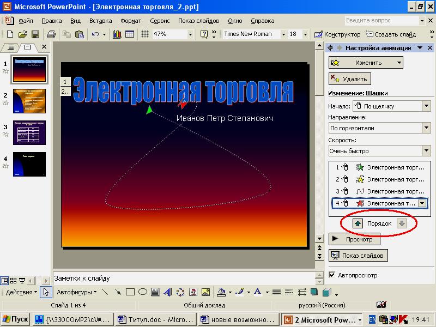Click the Конструктор button
Viewport: 436px width, 327px height.
click(x=337, y=34)
